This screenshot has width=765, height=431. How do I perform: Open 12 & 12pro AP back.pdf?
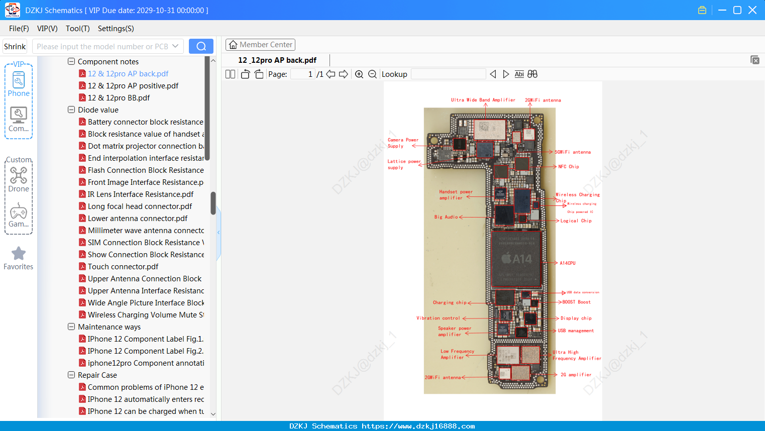pyautogui.click(x=128, y=73)
